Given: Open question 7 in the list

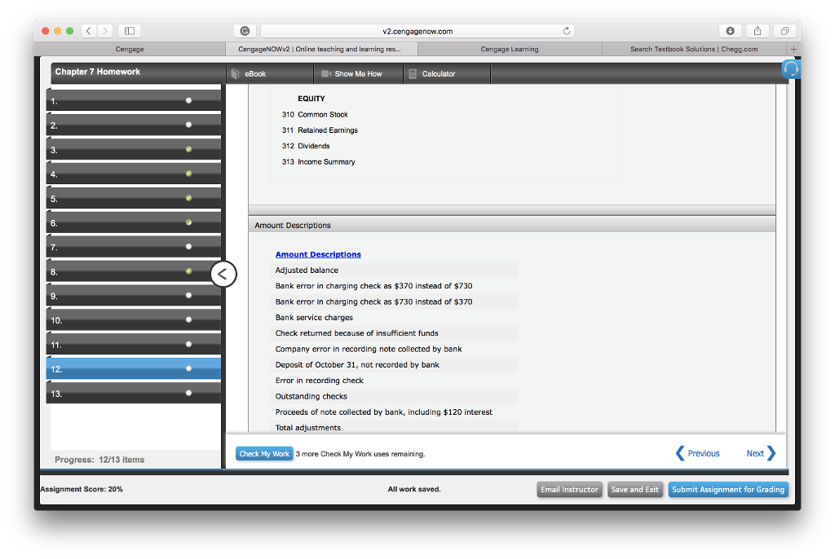Looking at the screenshot, I should coord(134,247).
